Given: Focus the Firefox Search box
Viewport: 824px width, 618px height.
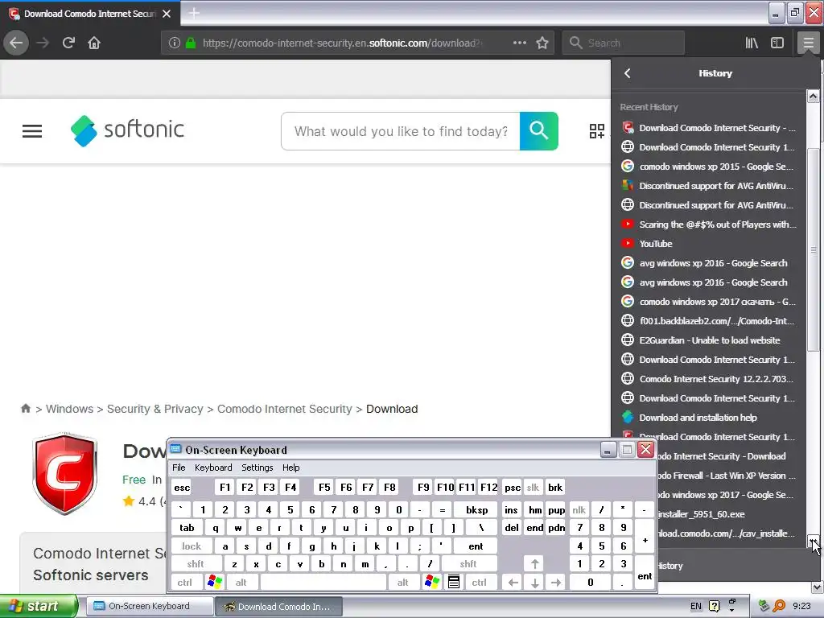Looking at the screenshot, I should (x=624, y=43).
